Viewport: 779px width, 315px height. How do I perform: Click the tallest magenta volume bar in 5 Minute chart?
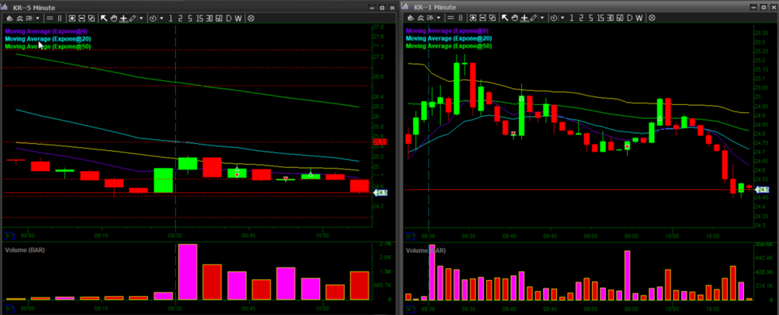pyautogui.click(x=188, y=272)
